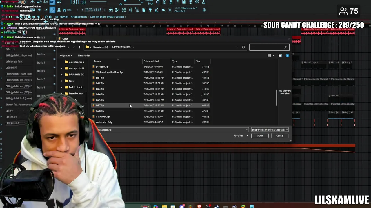Select the CT HARP .flp file
The width and height of the screenshot is (371, 208).
pyautogui.click(x=151, y=116)
